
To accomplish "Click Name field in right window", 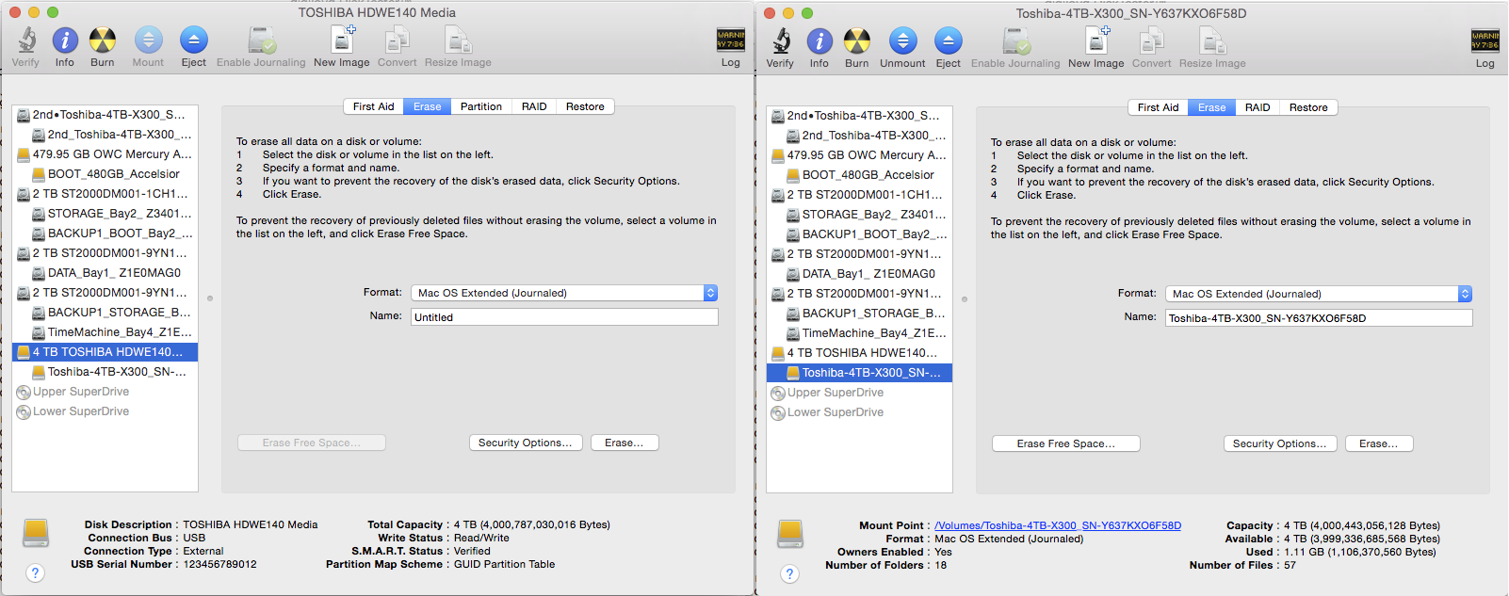I will click(x=1319, y=318).
